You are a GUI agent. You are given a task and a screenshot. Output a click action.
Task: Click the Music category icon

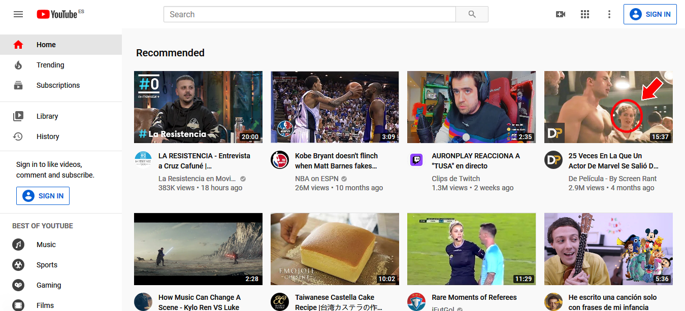click(x=18, y=245)
